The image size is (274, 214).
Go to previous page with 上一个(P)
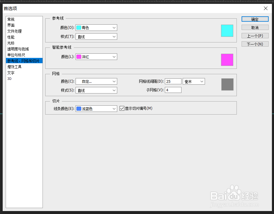tap(255, 36)
